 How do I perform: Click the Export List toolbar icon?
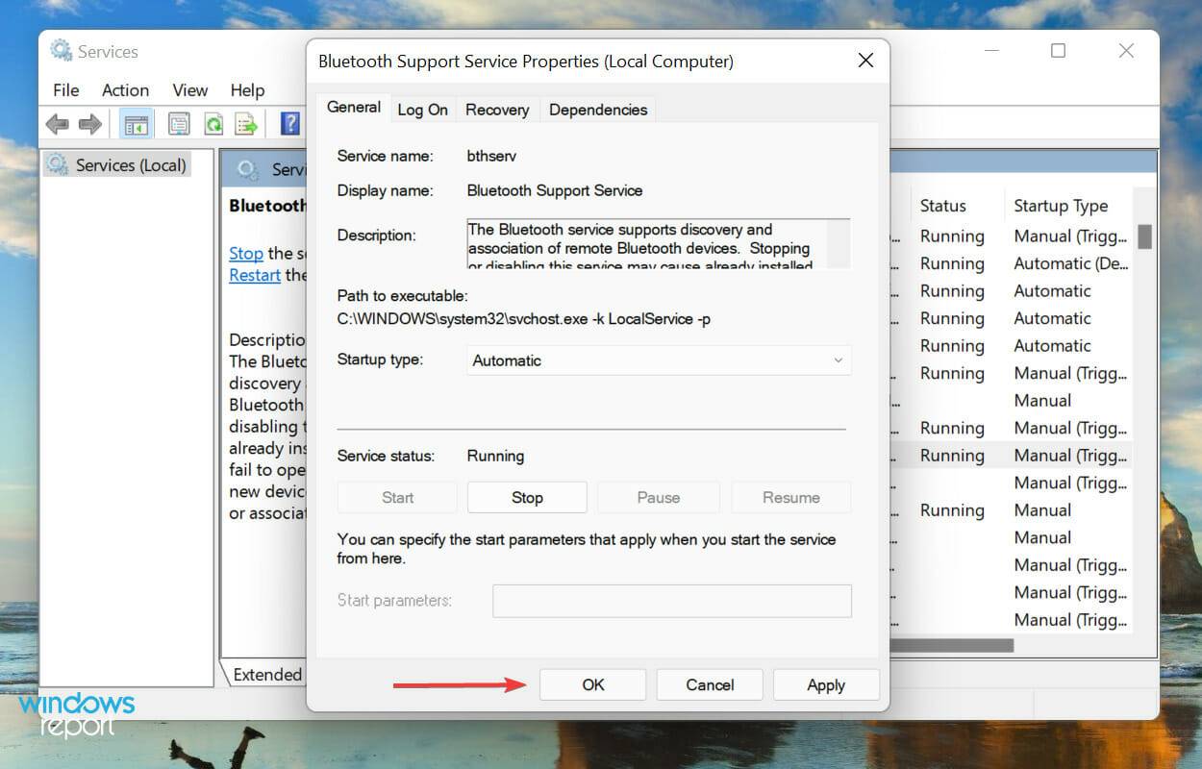coord(247,123)
